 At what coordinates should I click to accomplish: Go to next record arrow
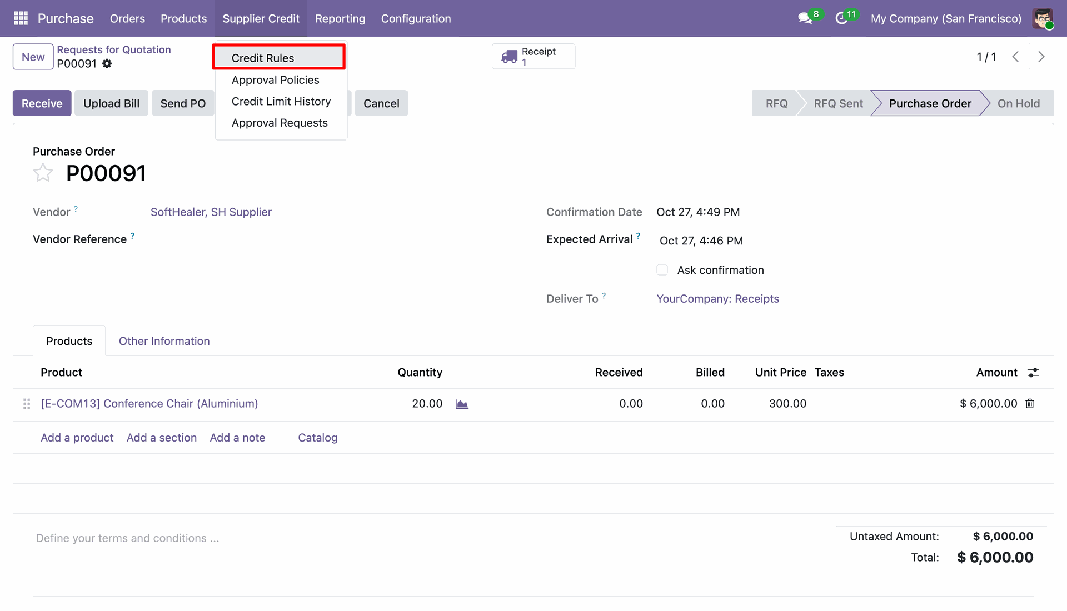1041,57
